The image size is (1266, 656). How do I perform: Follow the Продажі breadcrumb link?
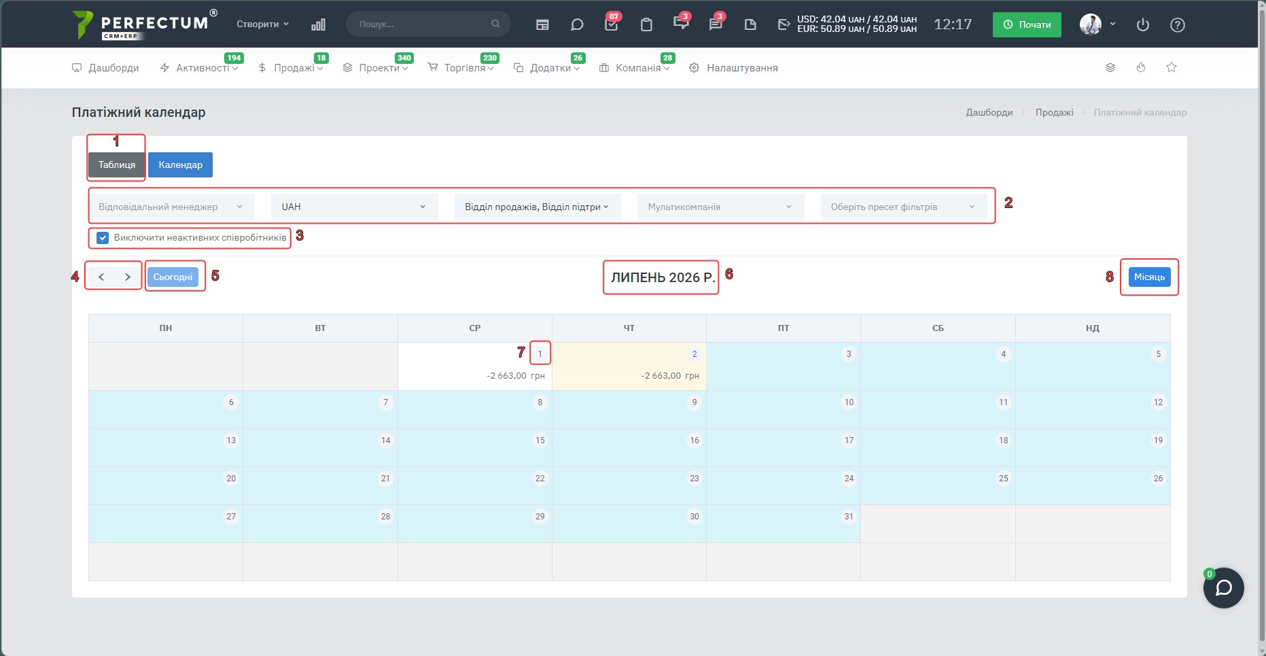click(1055, 112)
